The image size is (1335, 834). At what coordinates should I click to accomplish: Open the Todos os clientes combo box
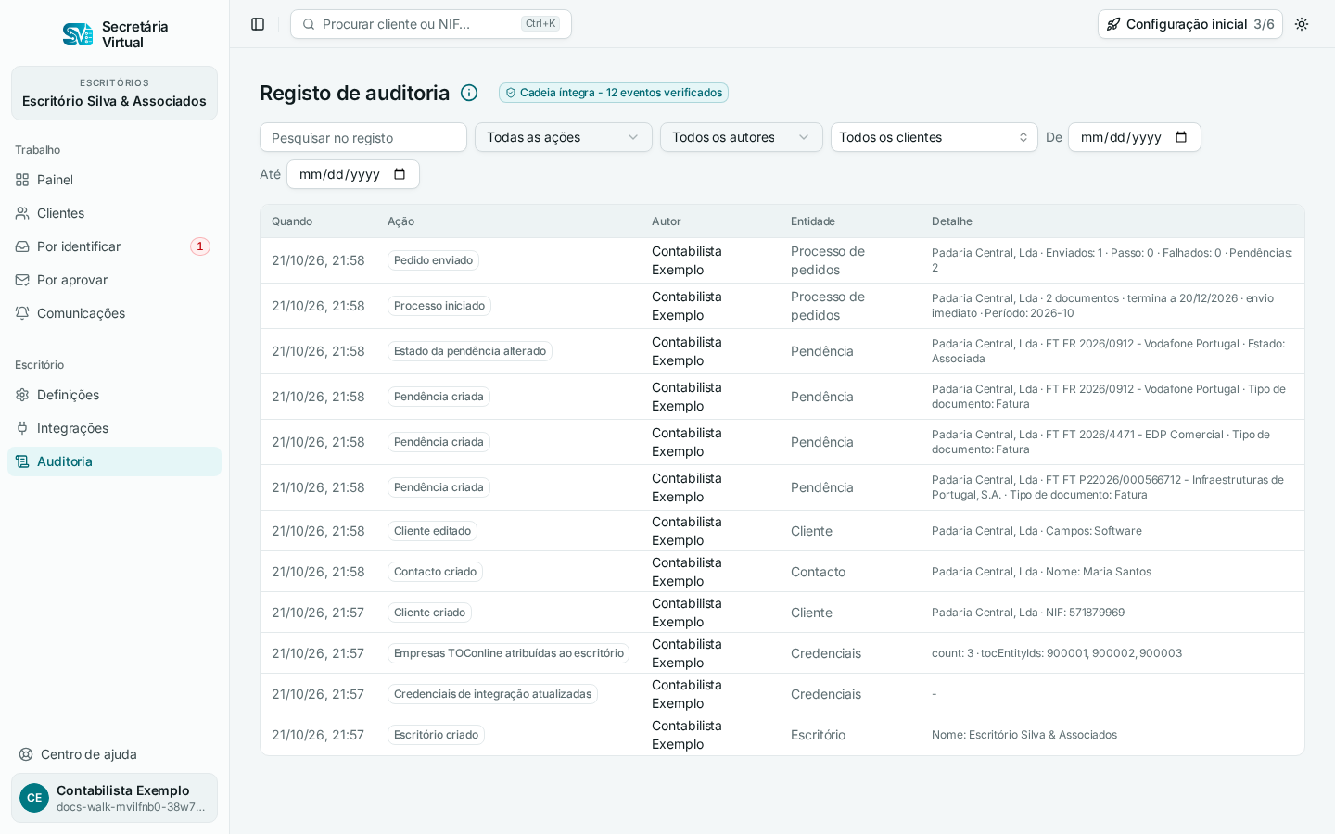934,137
